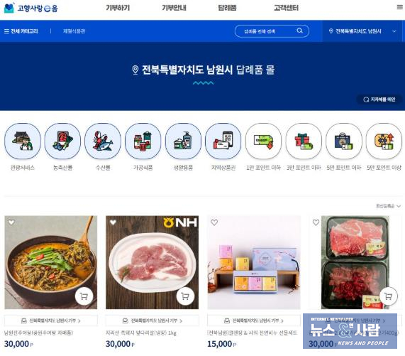The image size is (405, 356).
Task: Filter by 1만 포인트 이하 icon
Action: point(263,141)
